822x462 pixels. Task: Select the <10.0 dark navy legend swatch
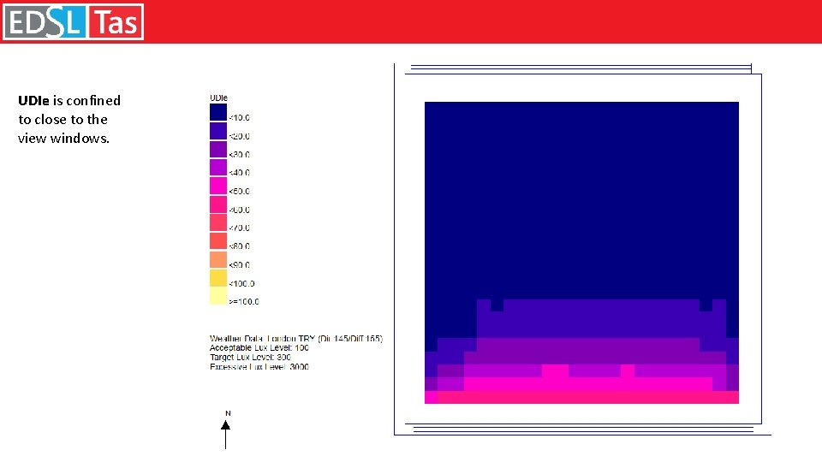coord(218,112)
